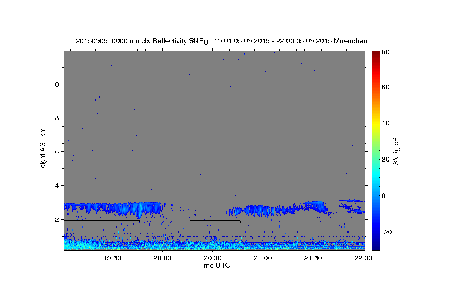Image resolution: width=451 pixels, height=300 pixels.
Task: Click the 20:30 time tick label
Action: 213,258
